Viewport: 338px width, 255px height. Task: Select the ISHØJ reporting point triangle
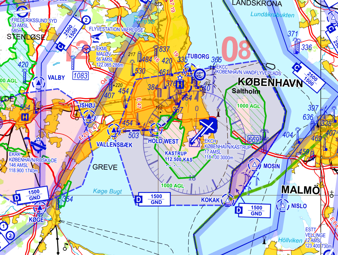point(89,117)
